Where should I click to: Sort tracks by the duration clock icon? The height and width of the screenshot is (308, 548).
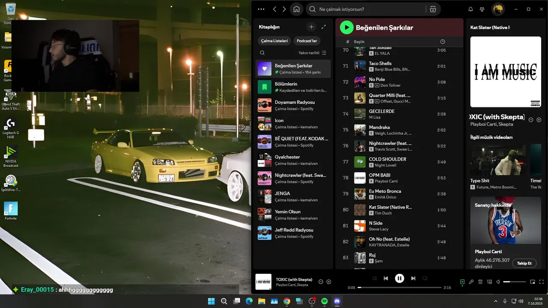click(443, 41)
